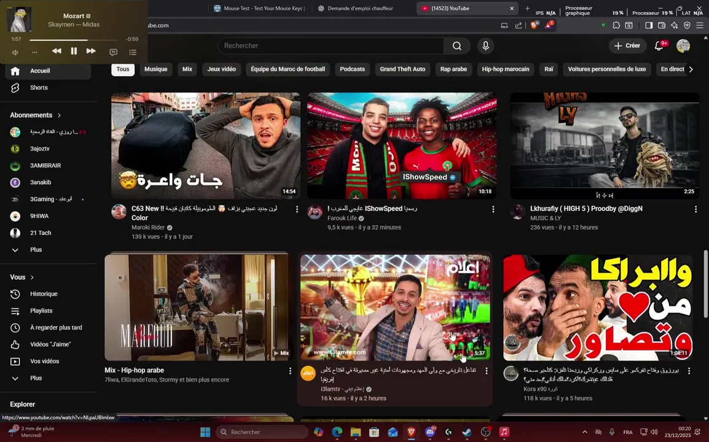The height and width of the screenshot is (442, 709).
Task: Open Shorts in sidebar
Action: pyautogui.click(x=49, y=88)
